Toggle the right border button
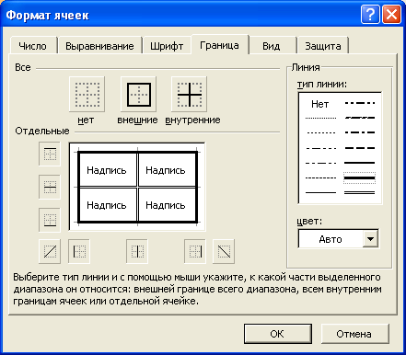This screenshot has height=355, width=406. (195, 251)
